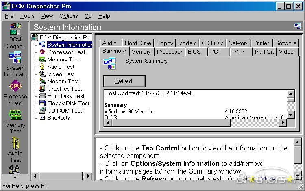Switch to the CD-ROM tab
The height and width of the screenshot is (191, 305).
[x=212, y=43]
